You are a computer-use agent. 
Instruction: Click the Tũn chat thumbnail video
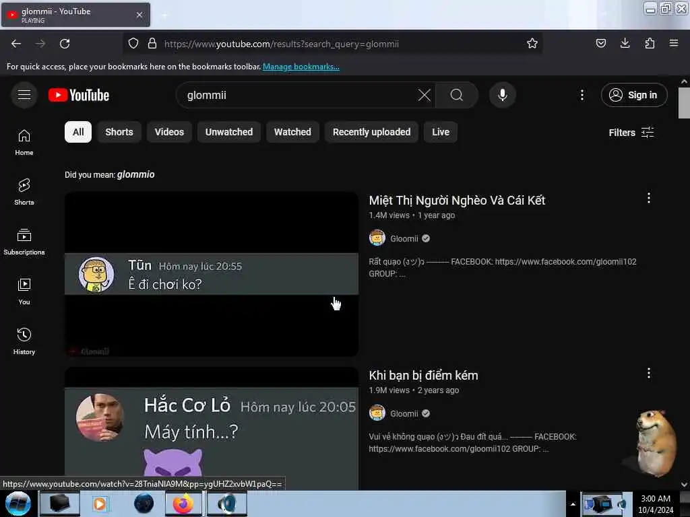[211, 274]
